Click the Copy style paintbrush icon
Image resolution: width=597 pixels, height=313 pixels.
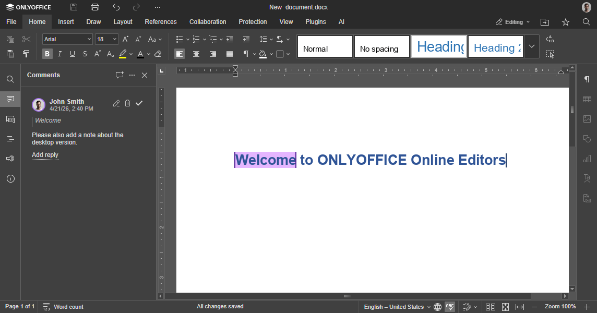pos(26,54)
